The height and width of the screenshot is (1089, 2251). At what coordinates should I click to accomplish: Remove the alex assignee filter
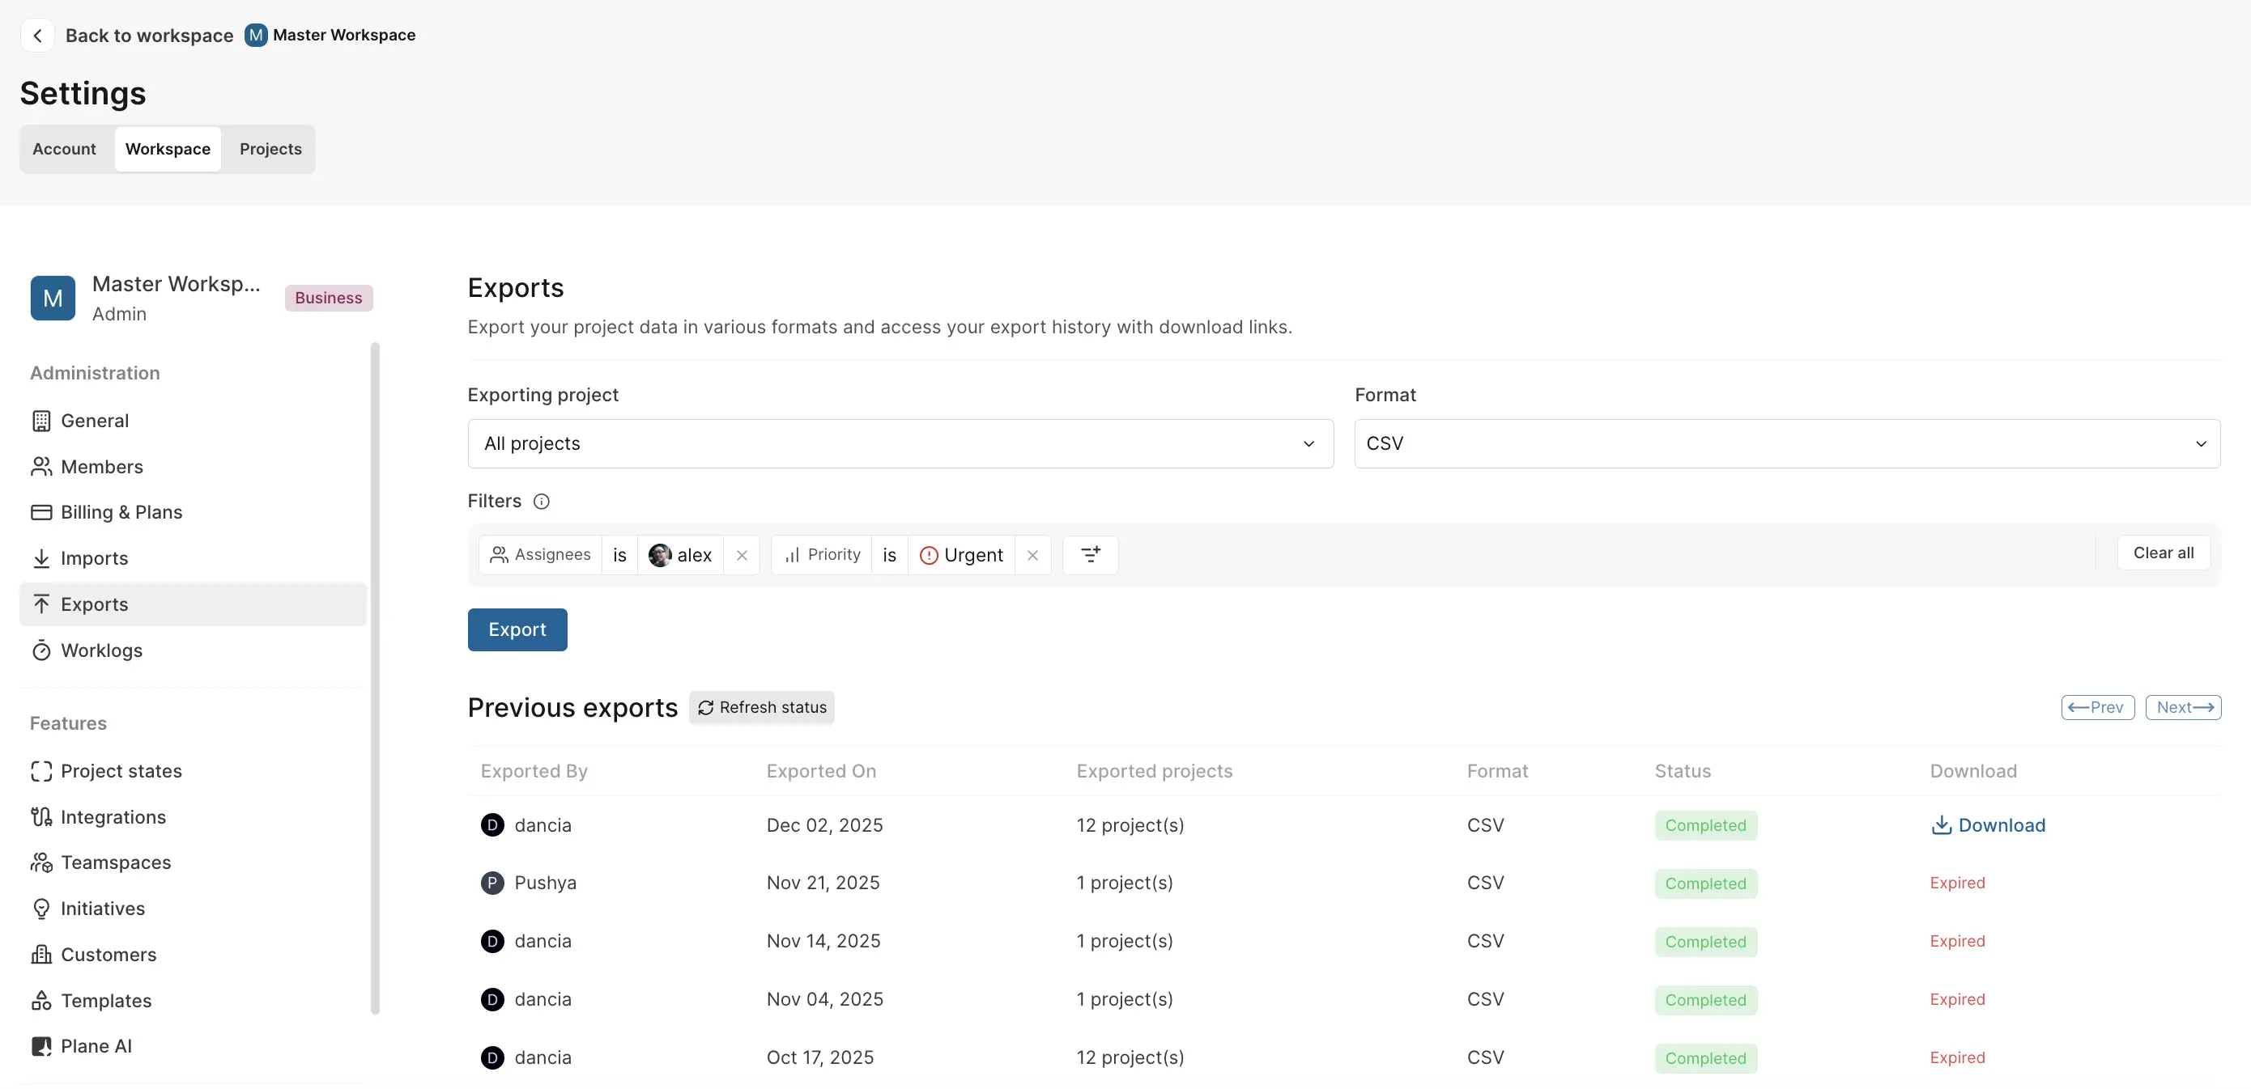point(742,554)
